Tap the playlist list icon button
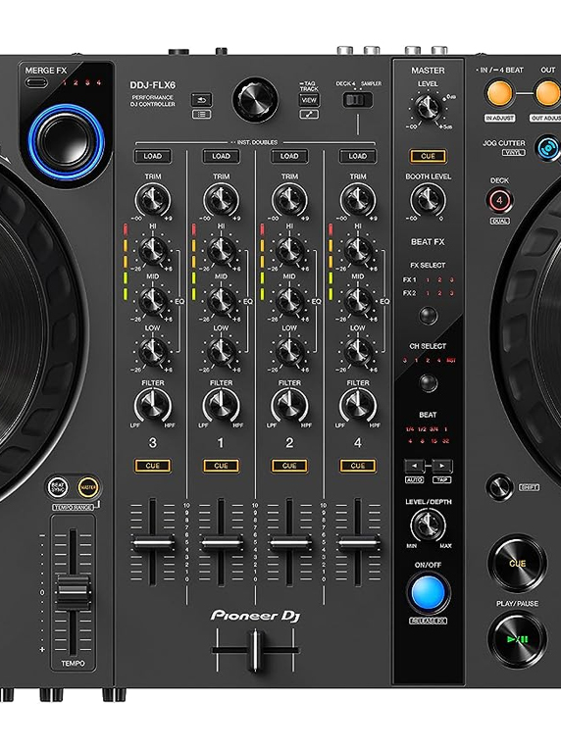 201,114
